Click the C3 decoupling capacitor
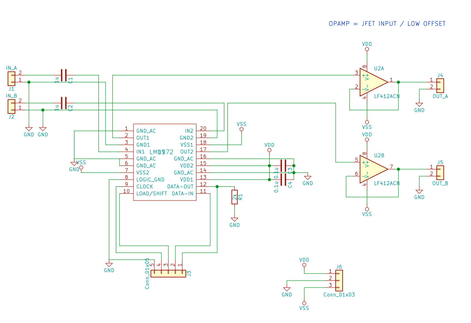The height and width of the screenshot is (323, 471). pos(283,166)
